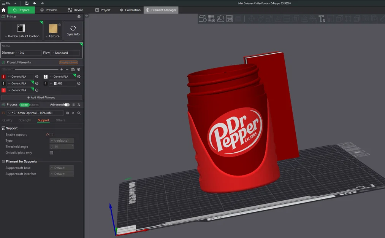Redo the last action
The width and height of the screenshot is (385, 238).
[x=42, y=3]
